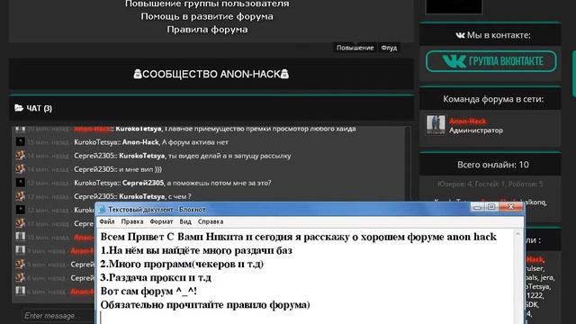Open the Файл menu in Notepad

pyautogui.click(x=107, y=221)
